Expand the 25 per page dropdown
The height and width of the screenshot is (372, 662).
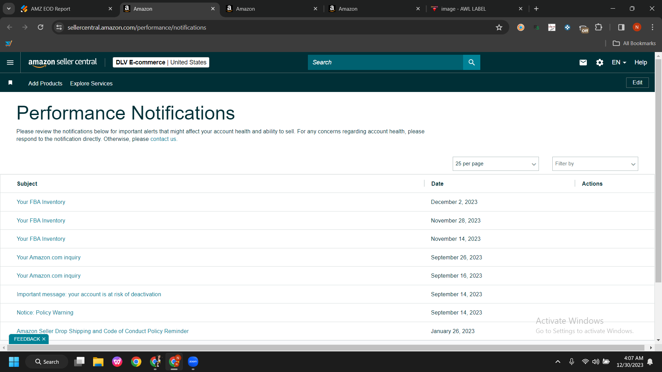click(x=495, y=164)
